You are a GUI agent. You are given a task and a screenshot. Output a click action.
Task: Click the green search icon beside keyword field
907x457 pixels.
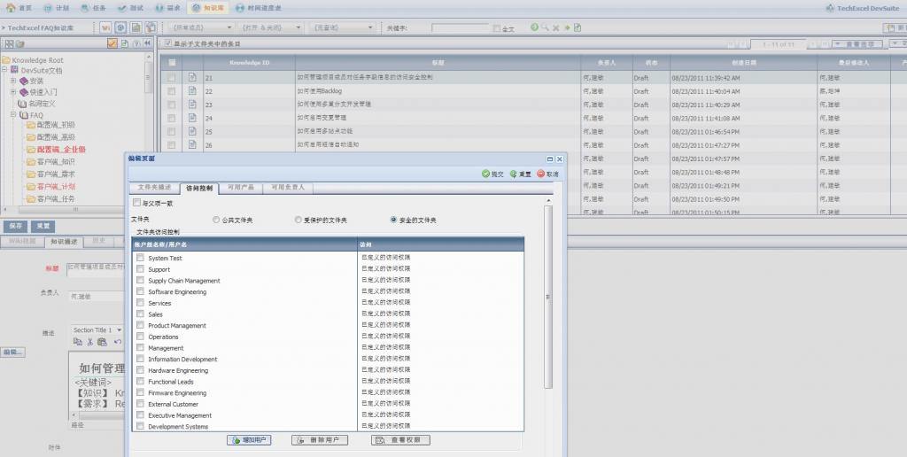[534, 27]
